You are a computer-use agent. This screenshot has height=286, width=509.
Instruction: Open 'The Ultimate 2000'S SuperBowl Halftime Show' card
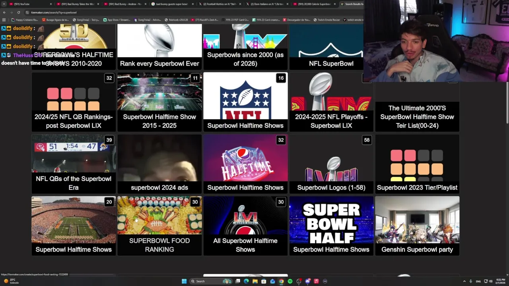tap(417, 107)
